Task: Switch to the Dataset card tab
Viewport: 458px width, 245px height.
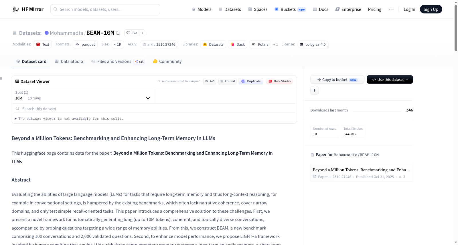Action: (31, 61)
